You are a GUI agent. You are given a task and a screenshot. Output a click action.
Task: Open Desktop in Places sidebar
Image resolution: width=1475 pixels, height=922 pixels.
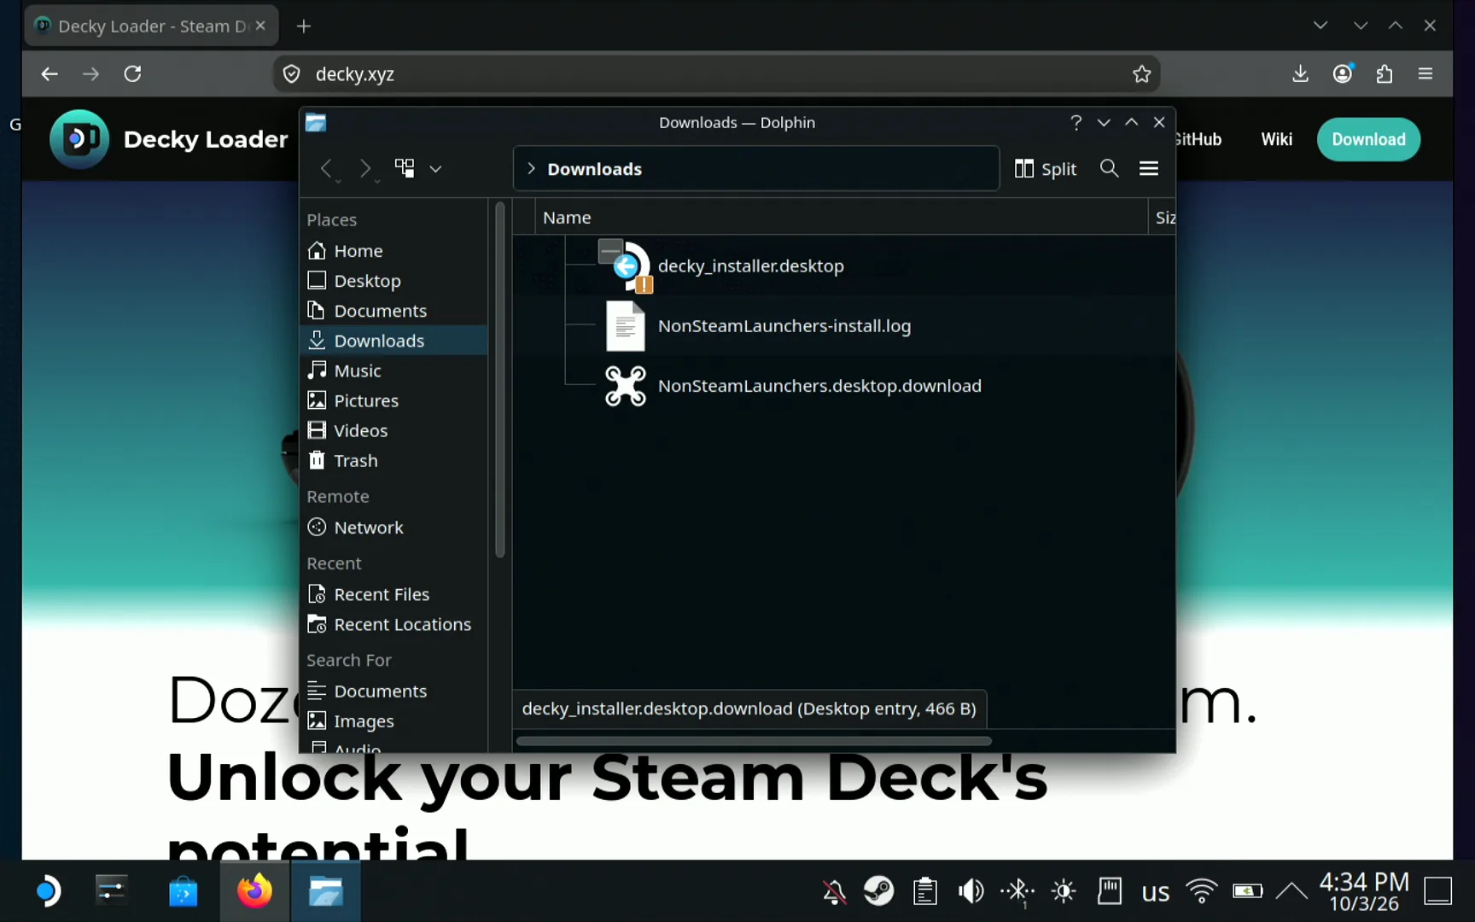click(394, 281)
